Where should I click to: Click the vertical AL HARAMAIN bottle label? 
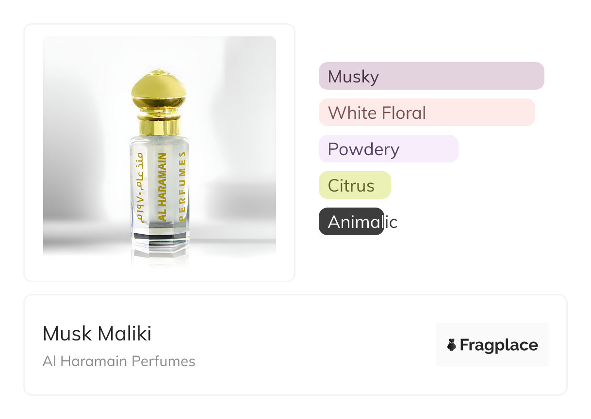[163, 186]
